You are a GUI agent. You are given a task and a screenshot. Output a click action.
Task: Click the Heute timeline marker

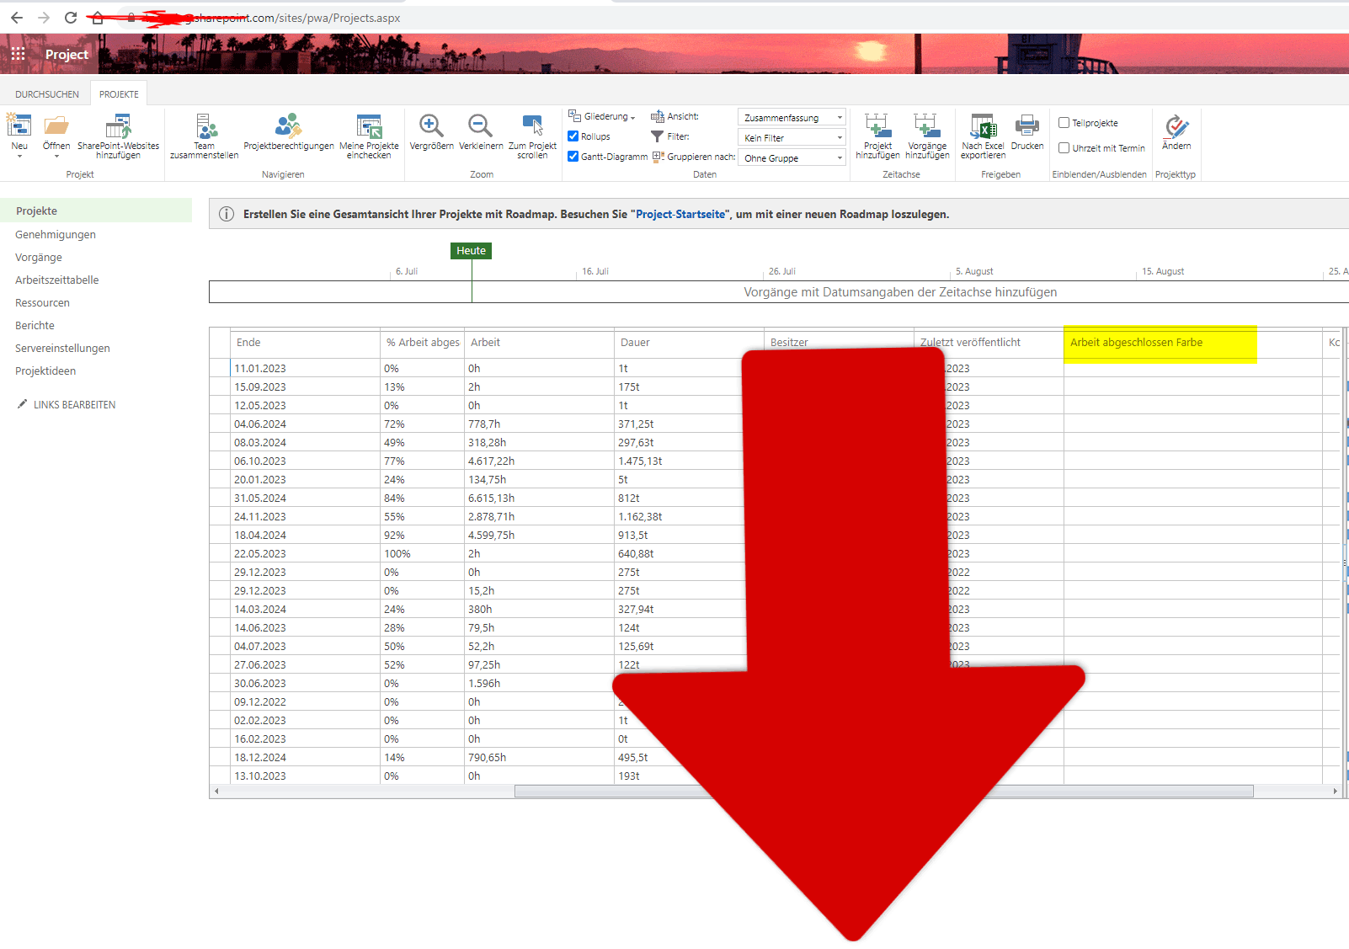[471, 250]
